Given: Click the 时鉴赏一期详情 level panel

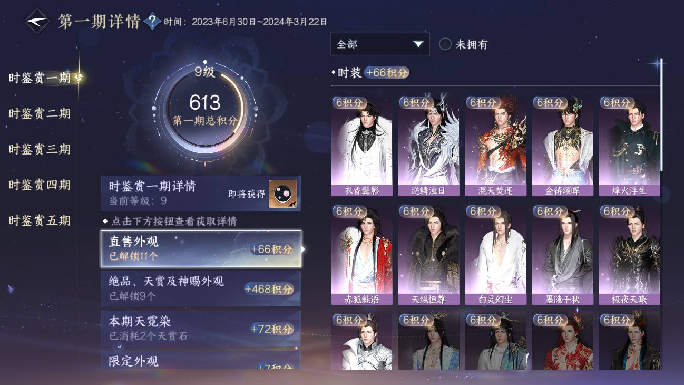Looking at the screenshot, I should coord(201,194).
